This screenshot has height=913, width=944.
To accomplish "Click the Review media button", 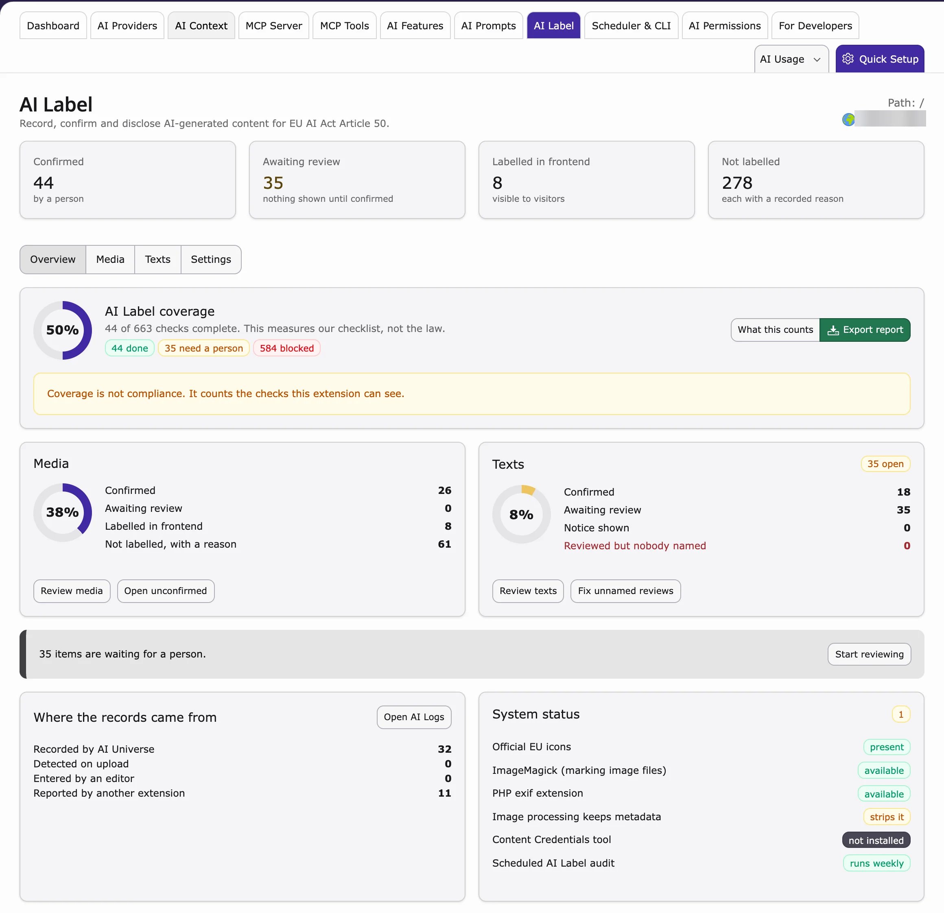I will (x=72, y=591).
